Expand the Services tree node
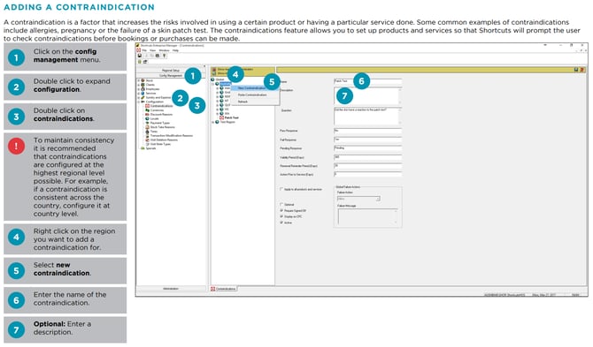 pyautogui.click(x=138, y=94)
